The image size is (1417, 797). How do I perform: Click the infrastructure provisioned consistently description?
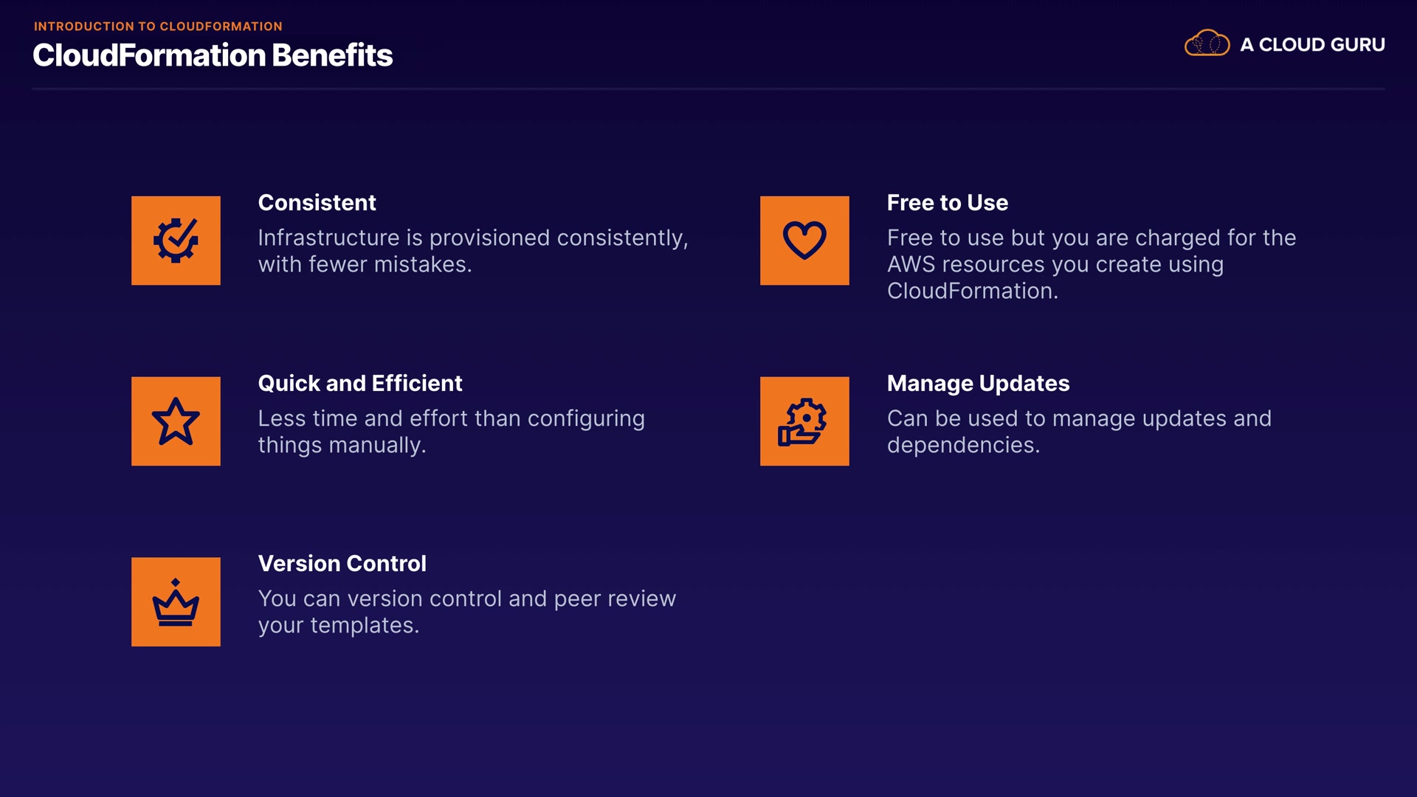click(472, 251)
